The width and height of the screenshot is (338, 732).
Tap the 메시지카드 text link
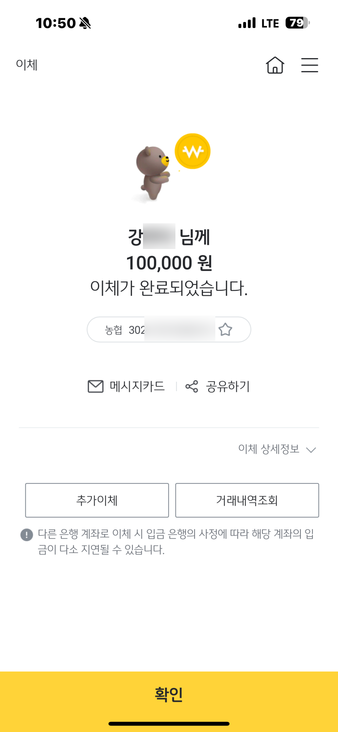click(137, 386)
